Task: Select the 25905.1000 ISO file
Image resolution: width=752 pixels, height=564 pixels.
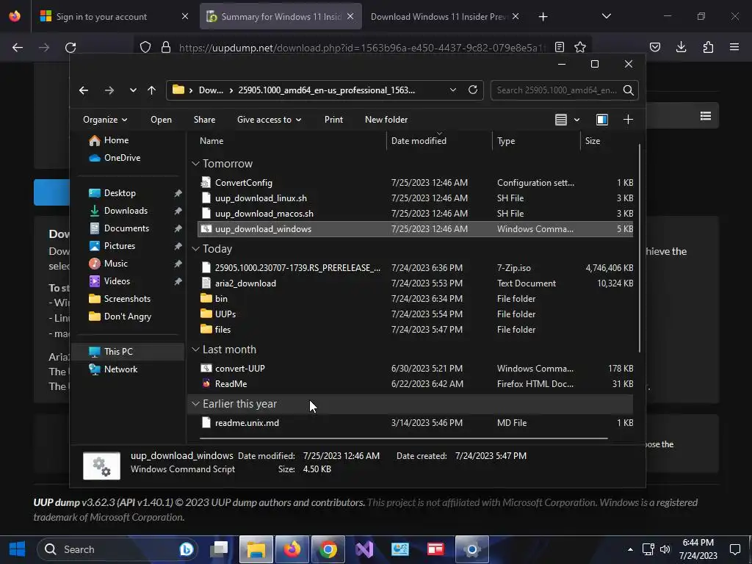Action: [297, 267]
